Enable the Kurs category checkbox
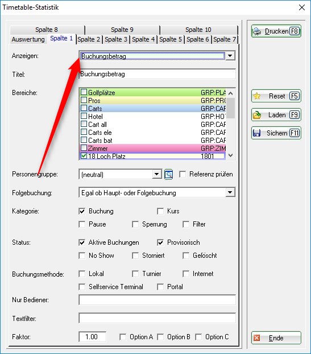Viewport: 311px width, 354px height. pos(160,211)
